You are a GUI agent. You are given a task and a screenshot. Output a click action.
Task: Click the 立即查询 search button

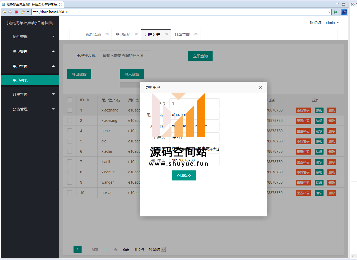coord(200,56)
